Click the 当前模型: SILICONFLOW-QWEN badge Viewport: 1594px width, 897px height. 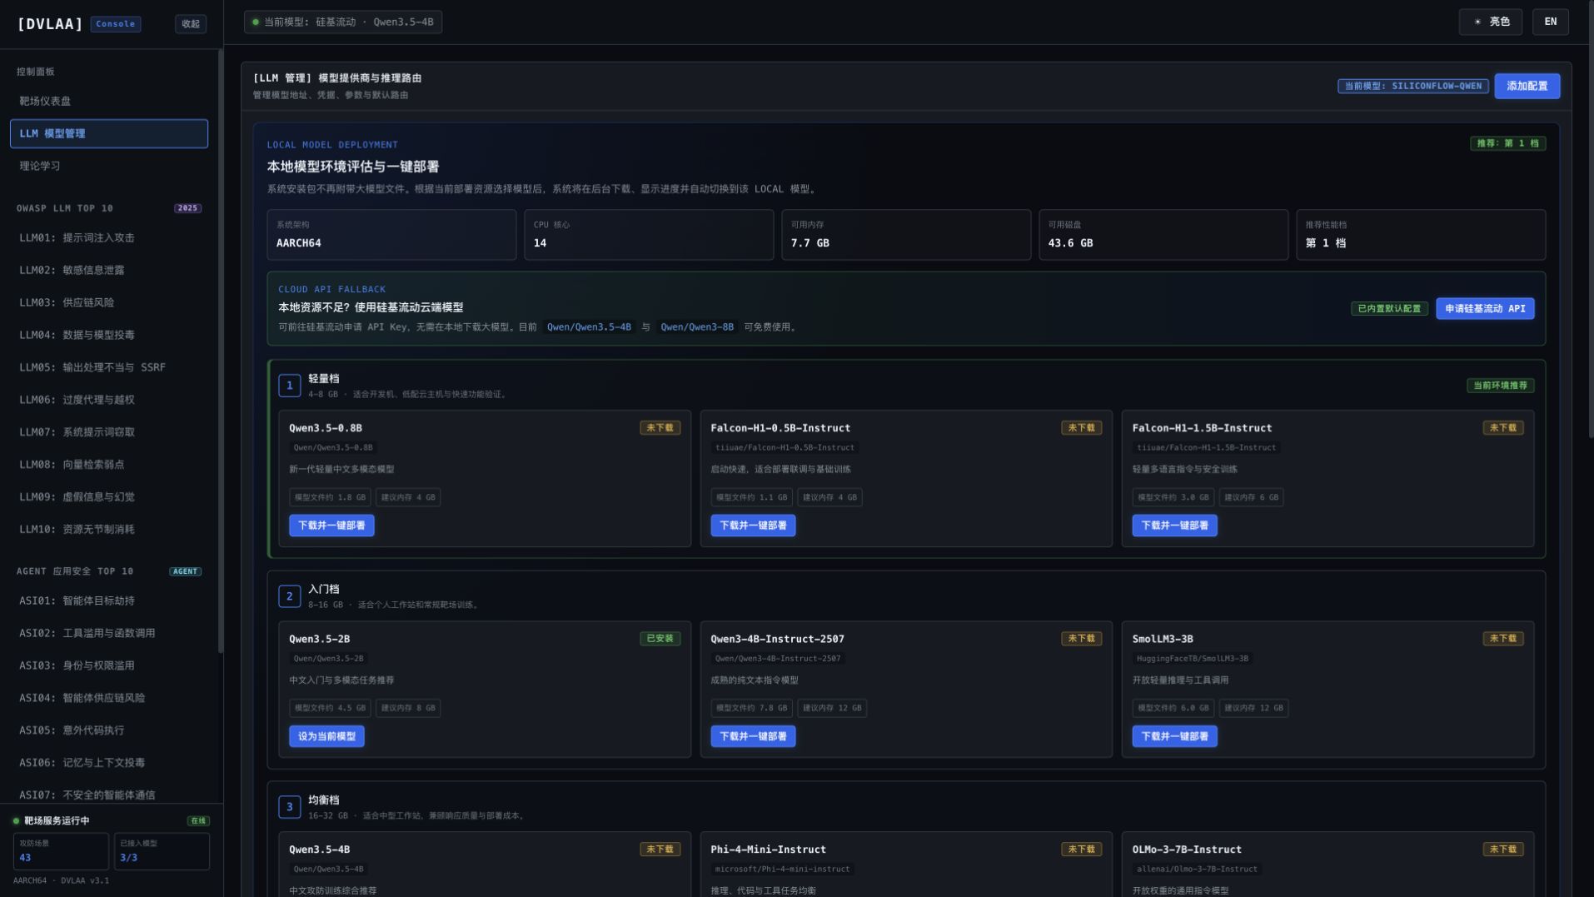[x=1413, y=86]
